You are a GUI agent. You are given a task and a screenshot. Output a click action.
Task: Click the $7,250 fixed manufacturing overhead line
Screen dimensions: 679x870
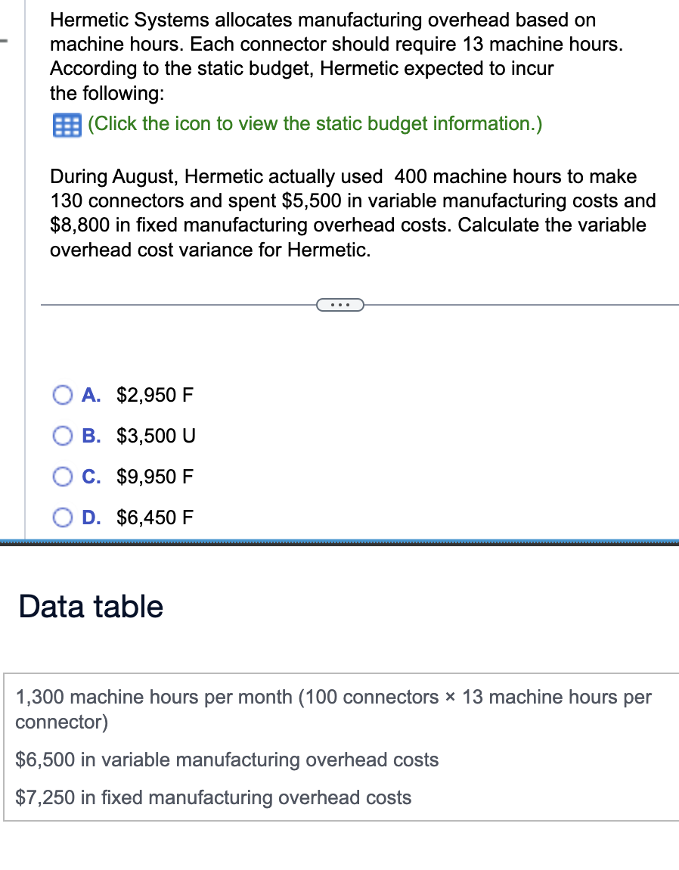pyautogui.click(x=213, y=797)
